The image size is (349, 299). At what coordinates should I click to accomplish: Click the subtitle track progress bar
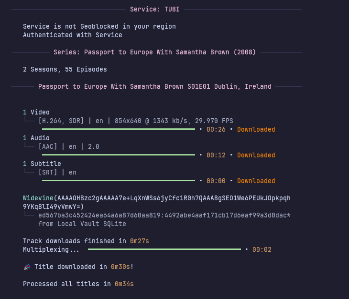click(x=119, y=181)
